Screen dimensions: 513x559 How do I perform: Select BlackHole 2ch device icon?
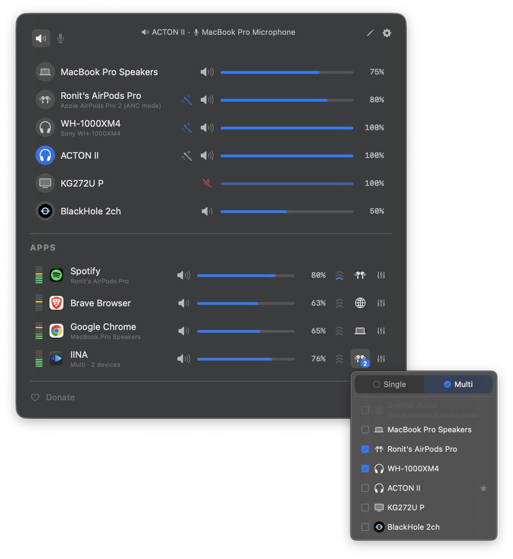(45, 211)
